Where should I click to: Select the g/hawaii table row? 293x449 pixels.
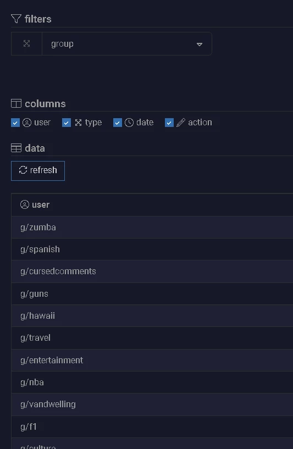point(152,316)
